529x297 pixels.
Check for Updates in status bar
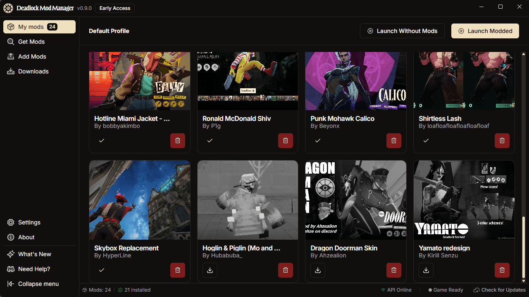coord(499,290)
